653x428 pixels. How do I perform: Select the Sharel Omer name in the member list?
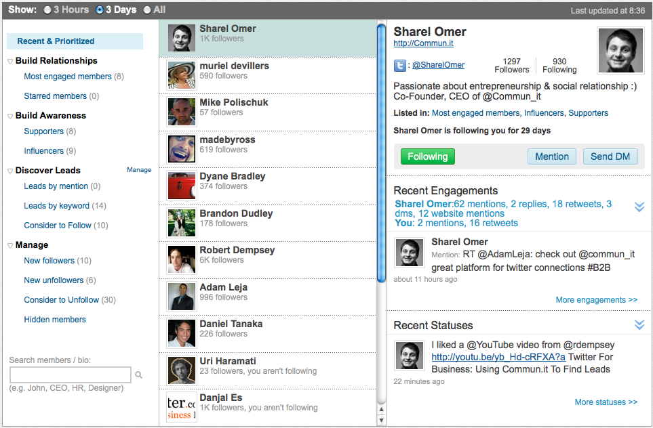pyautogui.click(x=228, y=28)
